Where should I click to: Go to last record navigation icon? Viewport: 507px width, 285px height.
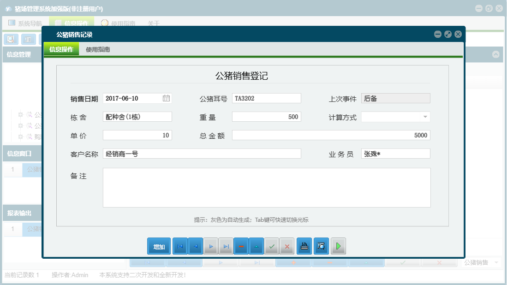click(226, 246)
